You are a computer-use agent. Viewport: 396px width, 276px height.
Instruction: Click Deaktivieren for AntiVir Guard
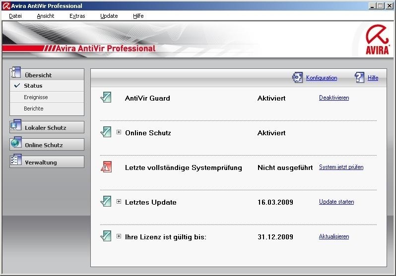(x=334, y=98)
